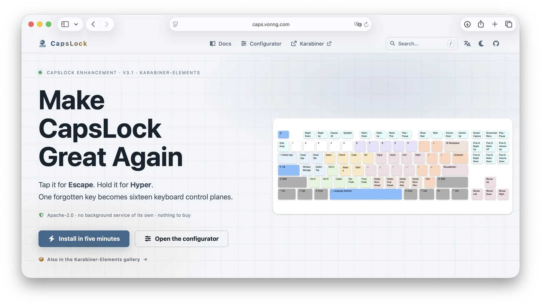Follow the Karabiner-Elements gallery link

coord(93,259)
